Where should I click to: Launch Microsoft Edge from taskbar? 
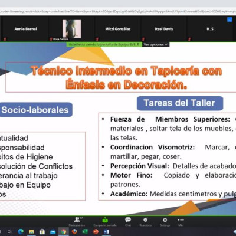[21, 232]
